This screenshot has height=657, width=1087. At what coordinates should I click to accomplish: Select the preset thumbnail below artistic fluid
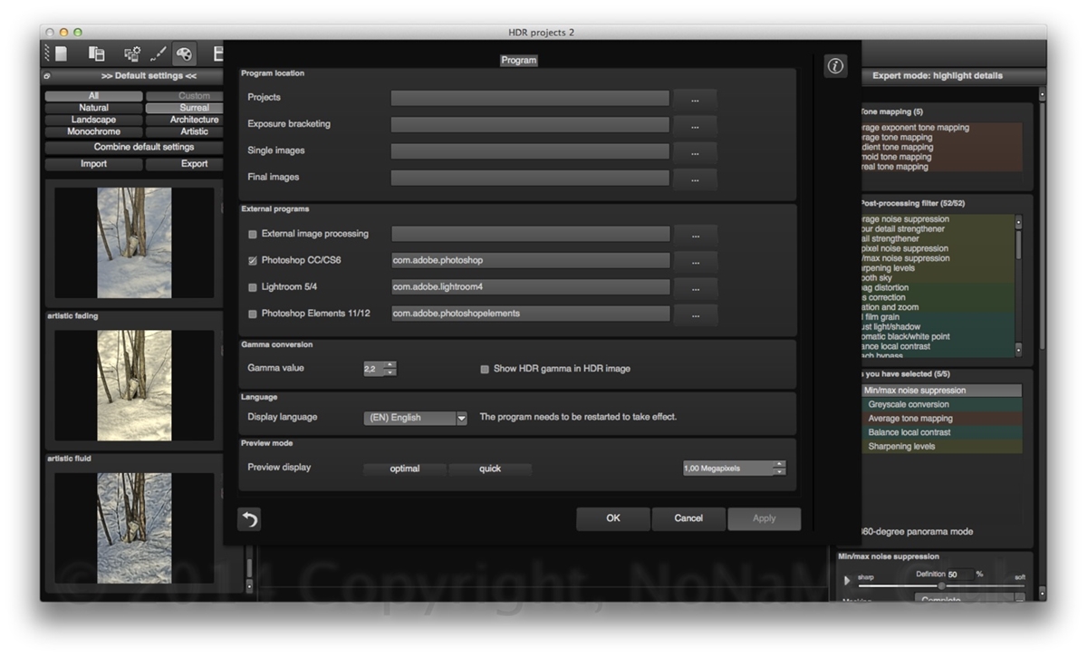(134, 528)
